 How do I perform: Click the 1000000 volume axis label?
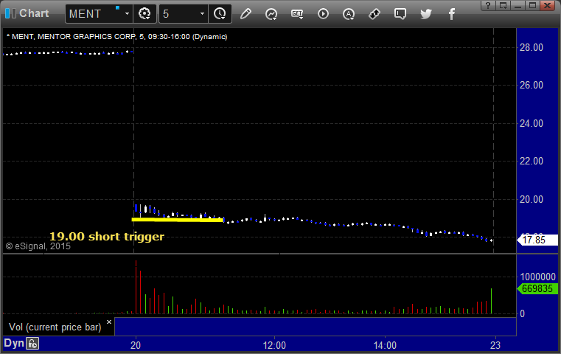(537, 277)
